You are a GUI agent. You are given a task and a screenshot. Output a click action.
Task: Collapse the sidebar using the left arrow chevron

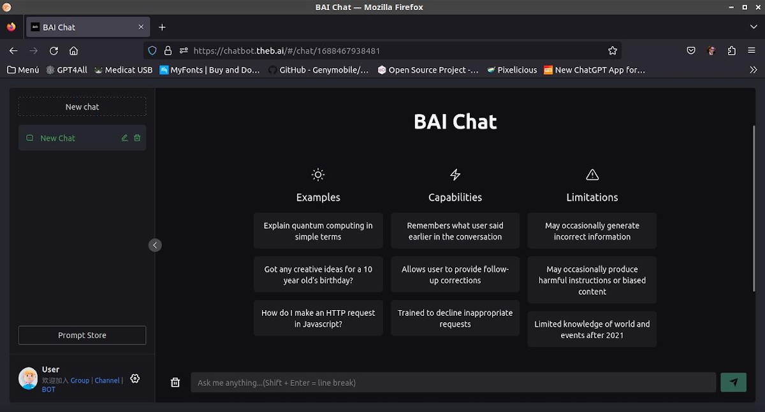point(155,245)
